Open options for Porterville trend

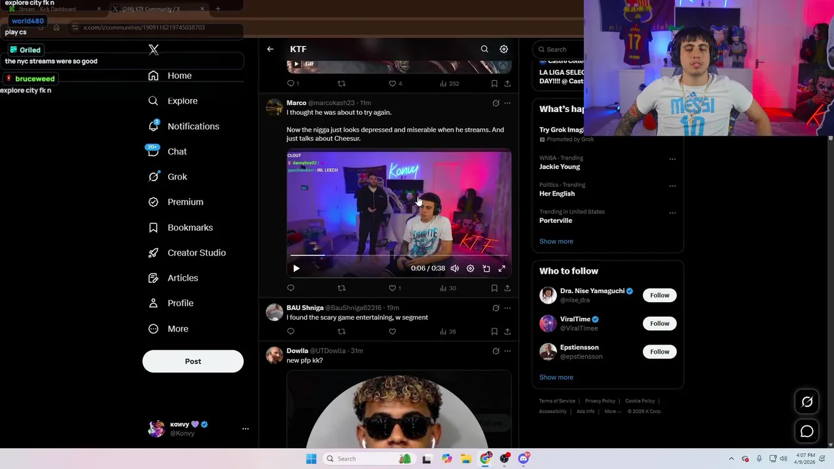672,213
